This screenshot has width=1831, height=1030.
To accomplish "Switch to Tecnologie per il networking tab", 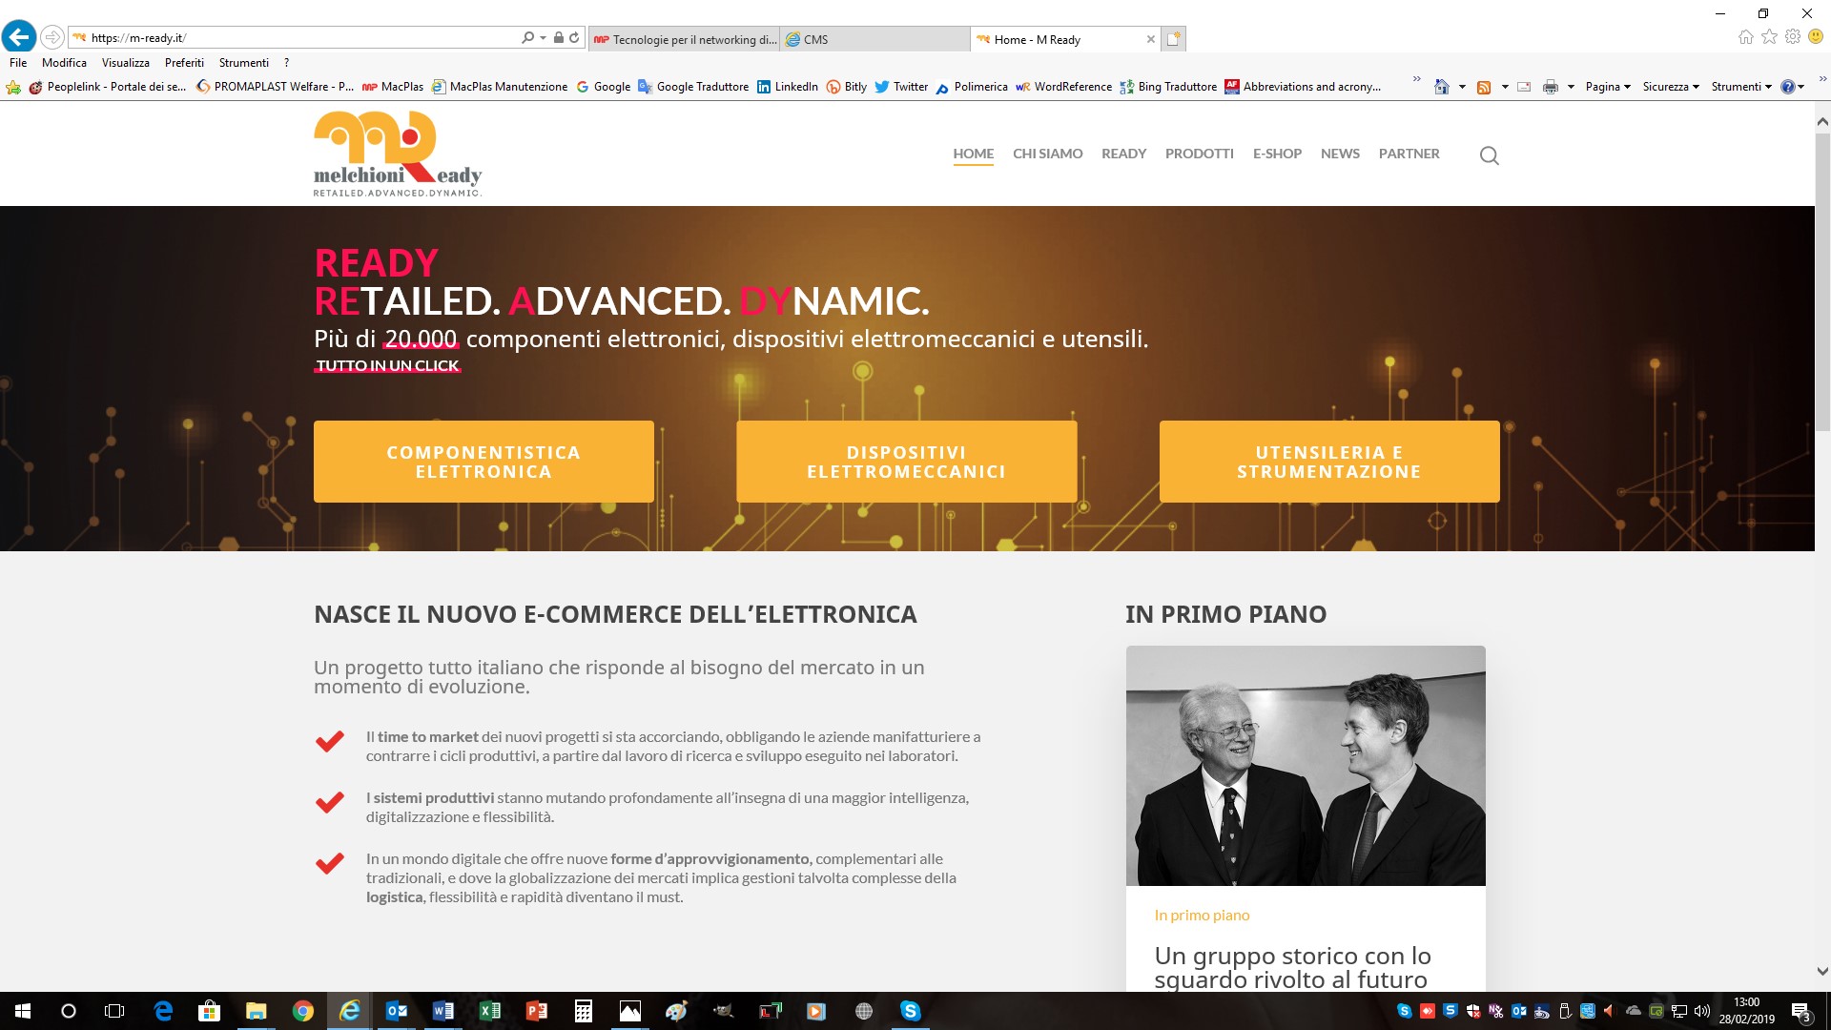I will pyautogui.click(x=685, y=39).
